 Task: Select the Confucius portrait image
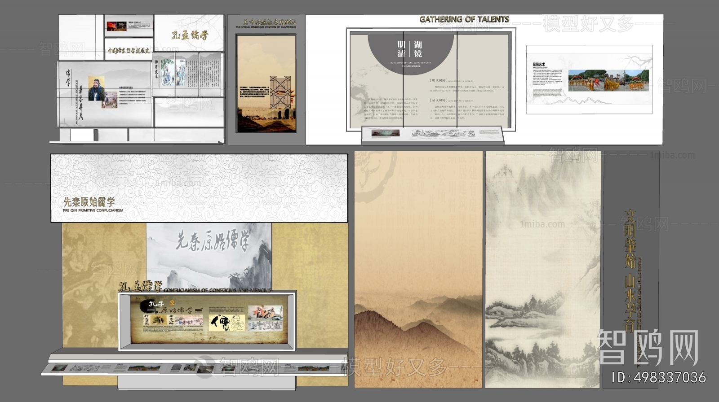click(98, 88)
